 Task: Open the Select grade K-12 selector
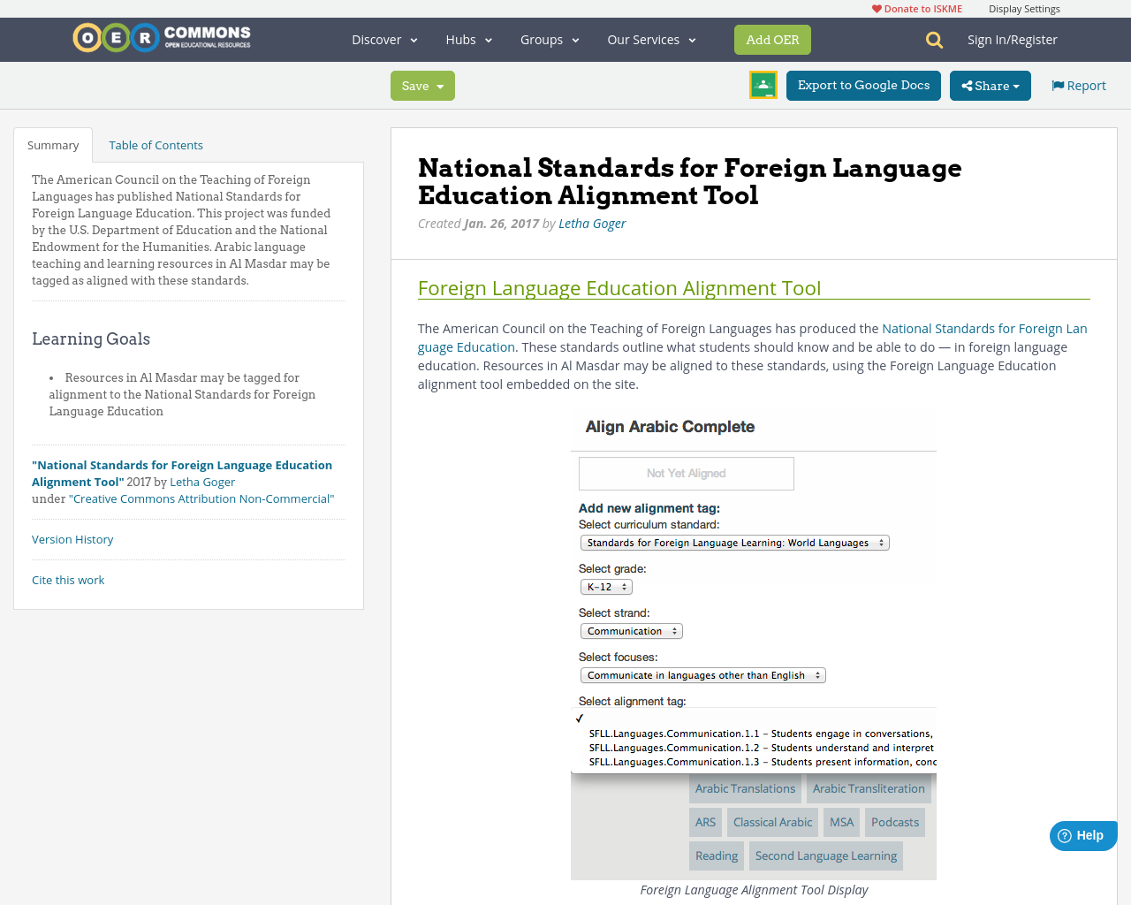(605, 586)
